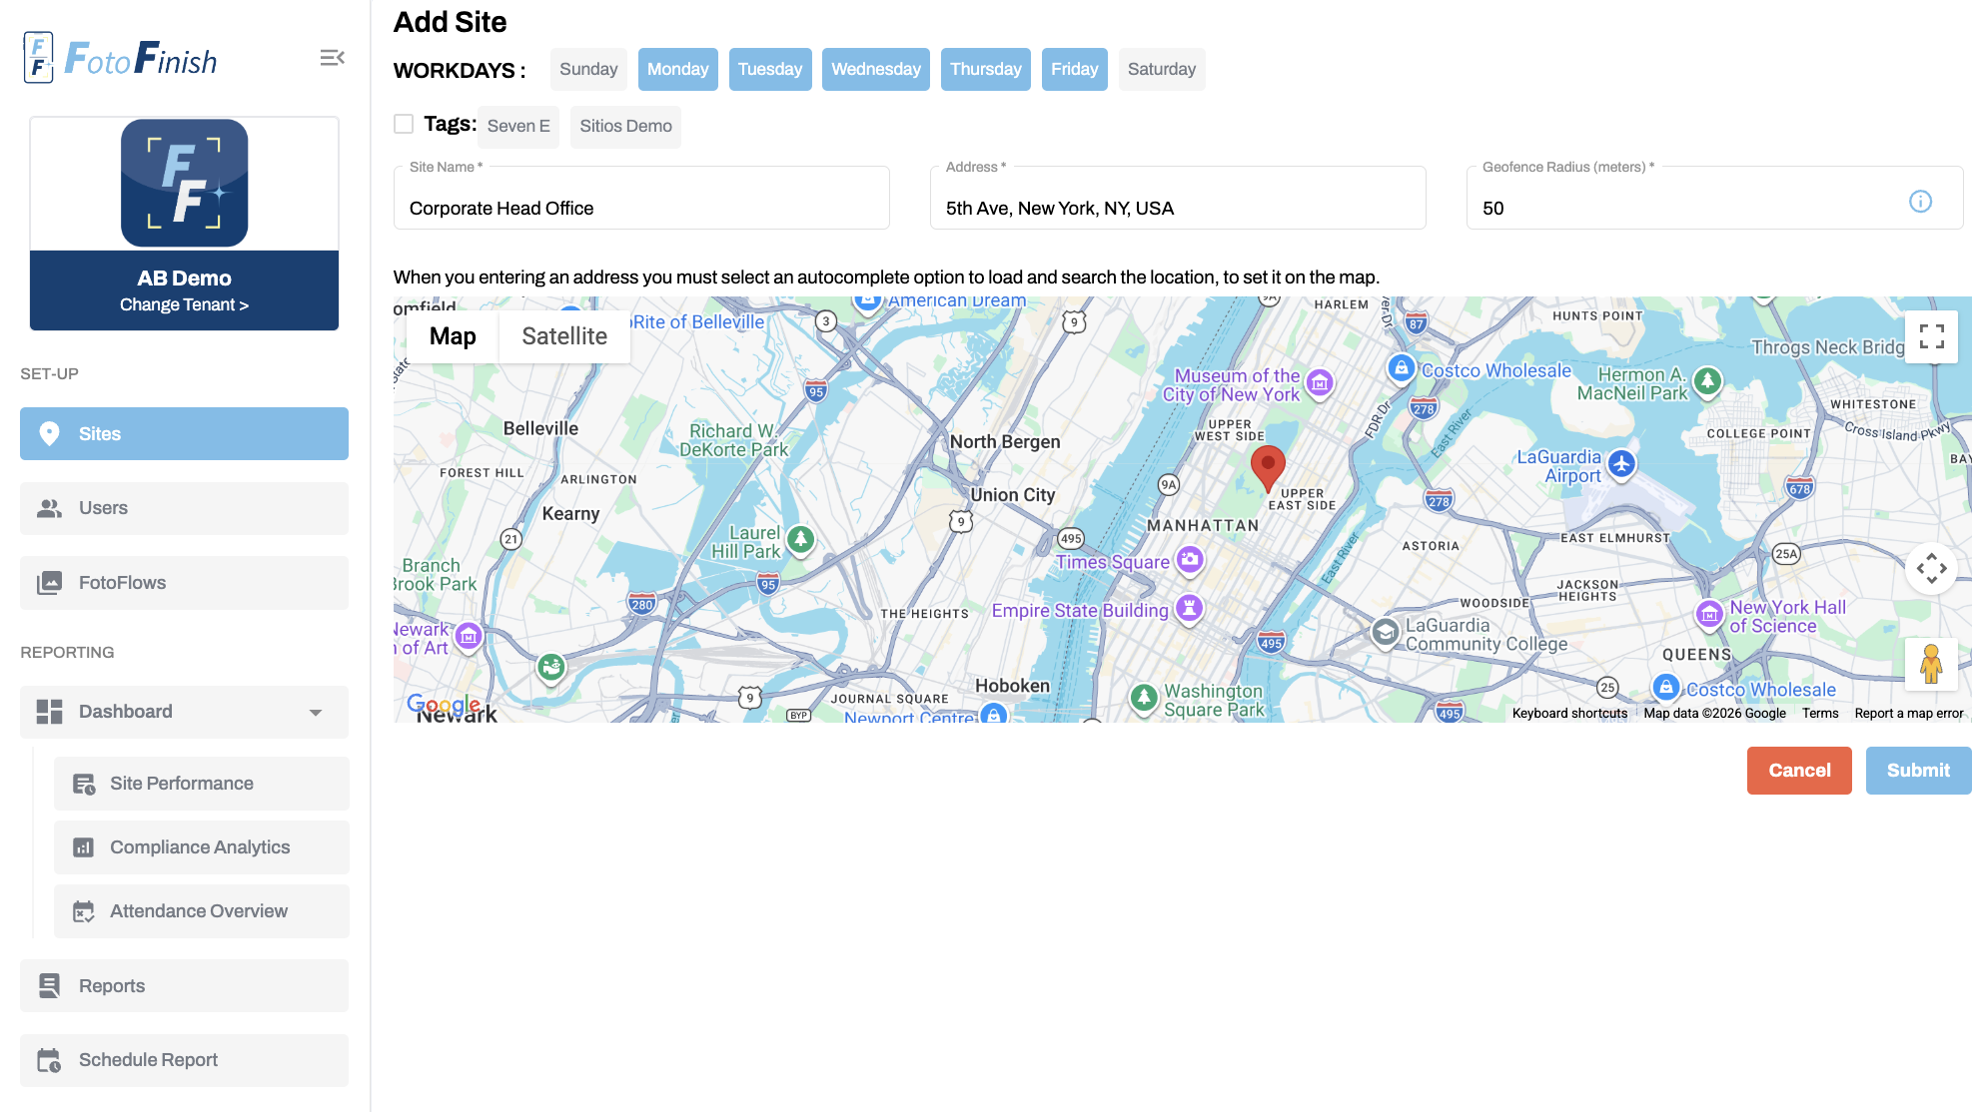Click the map camera controls icon
Viewport: 1976px width, 1112px height.
pyautogui.click(x=1931, y=569)
